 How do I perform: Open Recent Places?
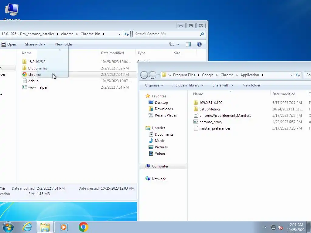tap(166, 115)
